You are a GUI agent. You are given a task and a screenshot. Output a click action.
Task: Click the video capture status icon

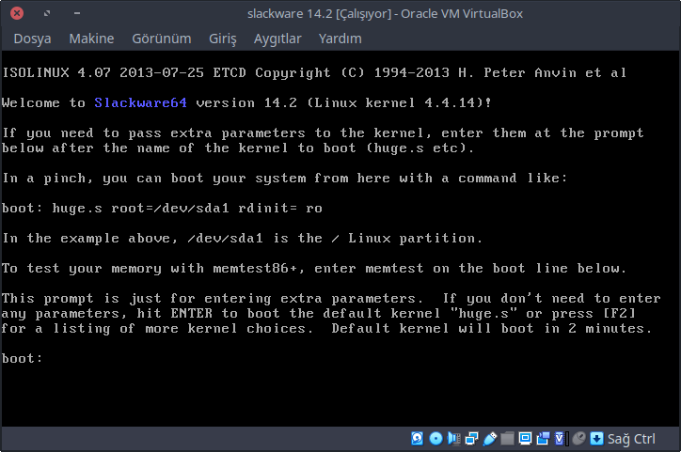click(x=543, y=439)
